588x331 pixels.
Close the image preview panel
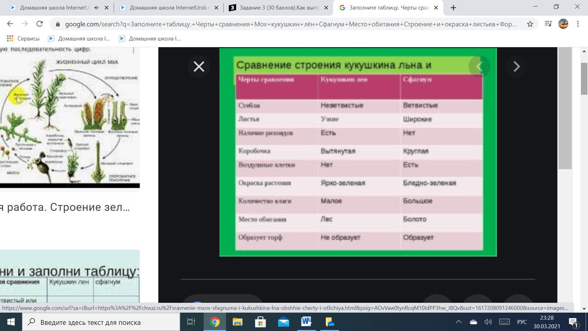pos(199,67)
